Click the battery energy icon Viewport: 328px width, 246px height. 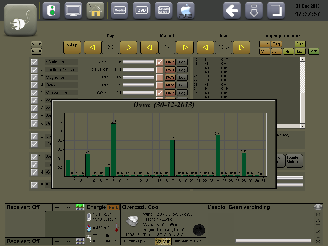(x=89, y=217)
